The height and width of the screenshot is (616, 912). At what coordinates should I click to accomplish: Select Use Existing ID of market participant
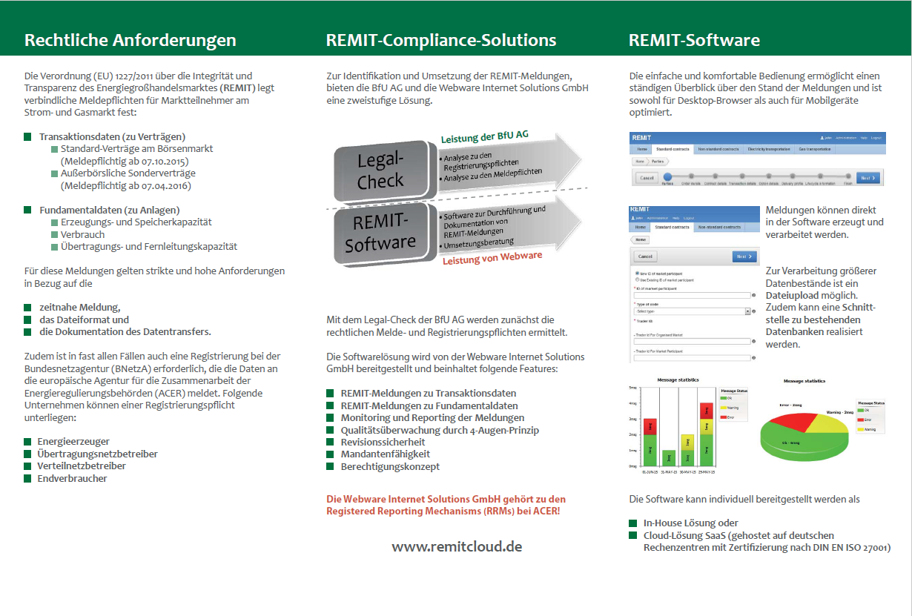(x=638, y=280)
